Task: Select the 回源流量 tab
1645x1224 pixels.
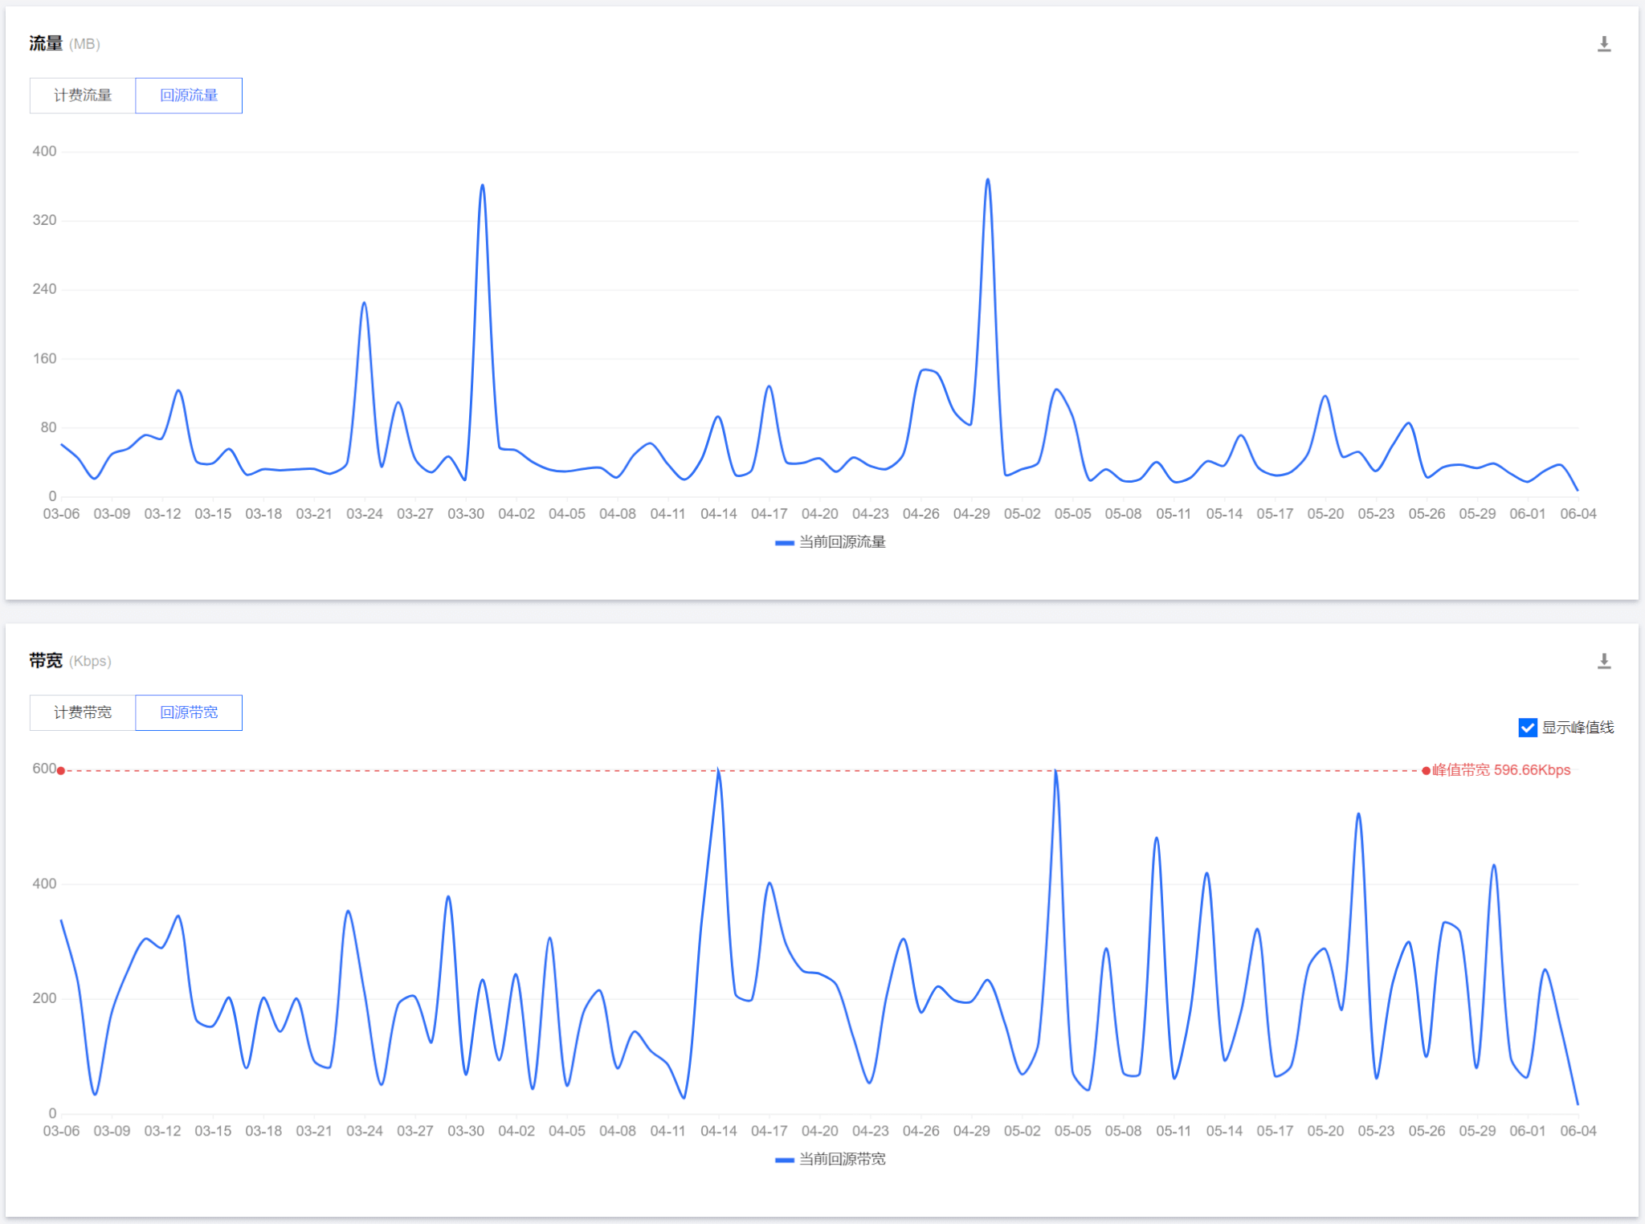Action: (x=189, y=96)
